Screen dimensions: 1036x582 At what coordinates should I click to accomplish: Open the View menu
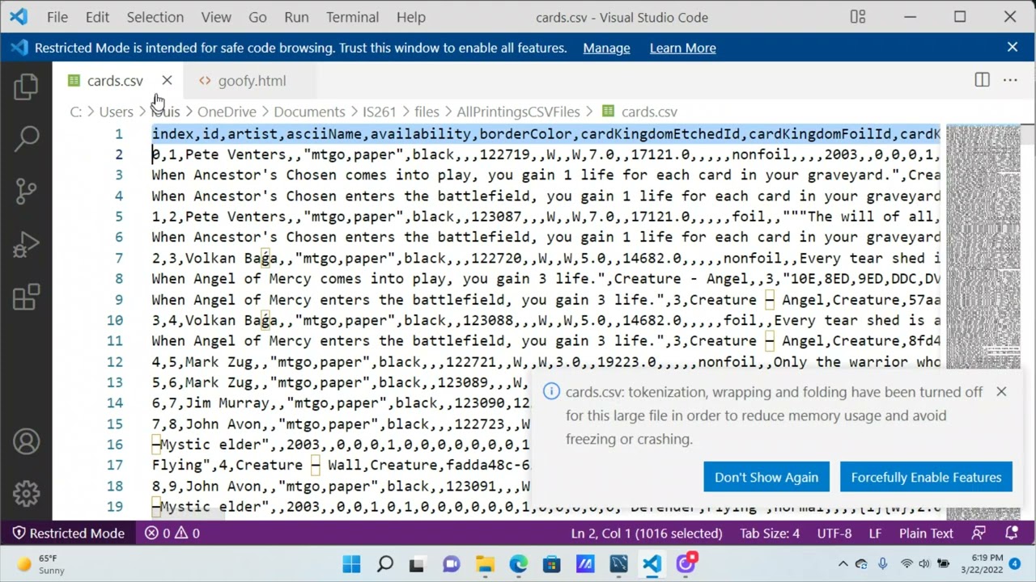216,17
